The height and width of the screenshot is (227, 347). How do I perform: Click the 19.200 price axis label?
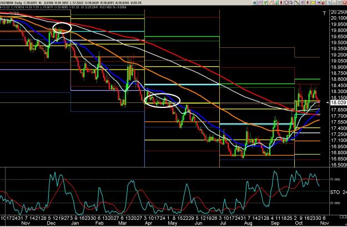point(339,55)
